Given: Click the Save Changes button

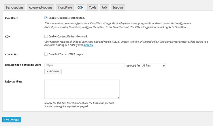Looking at the screenshot, I should [x=11, y=120].
